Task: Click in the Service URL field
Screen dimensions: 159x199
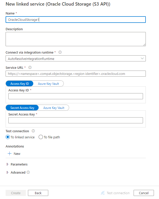Action: (x=76, y=74)
